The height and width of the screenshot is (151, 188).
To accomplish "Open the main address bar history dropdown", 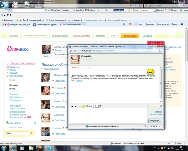I will (x=131, y=5).
